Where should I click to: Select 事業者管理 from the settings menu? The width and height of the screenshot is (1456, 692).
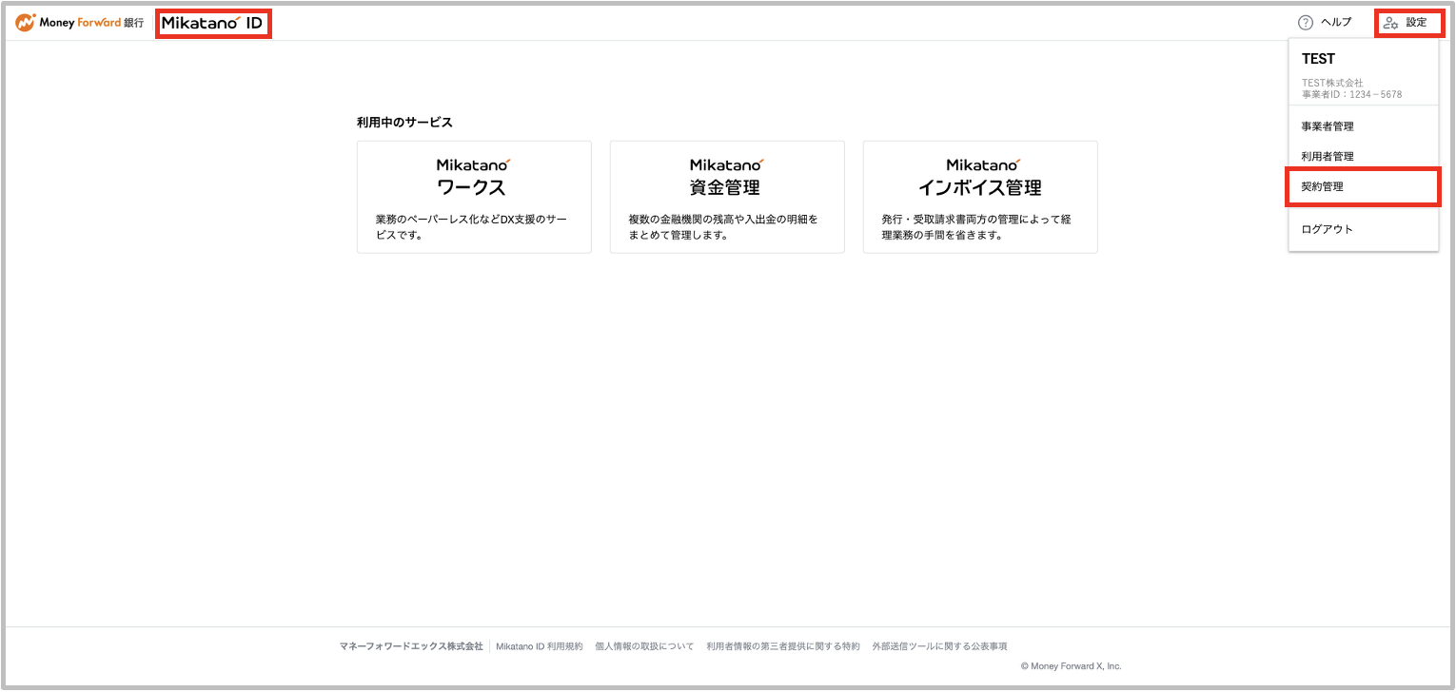click(1328, 125)
